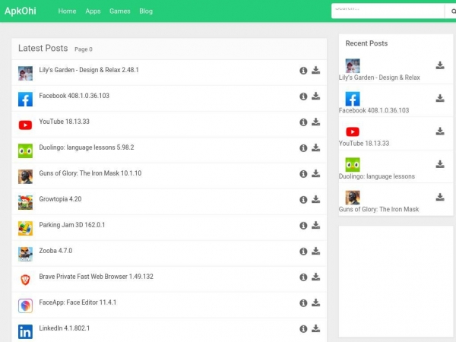Download Brave Private Fast Web Browser
The height and width of the screenshot is (342, 456).
click(316, 277)
